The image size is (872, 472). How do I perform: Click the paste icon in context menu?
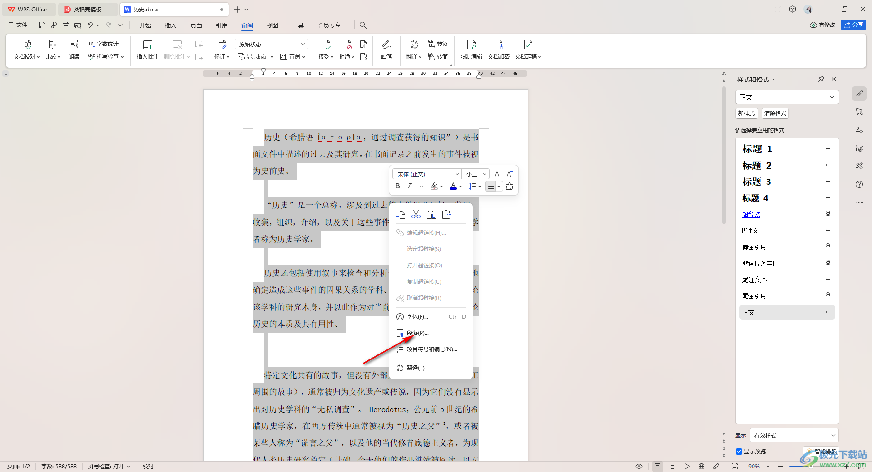tap(431, 214)
